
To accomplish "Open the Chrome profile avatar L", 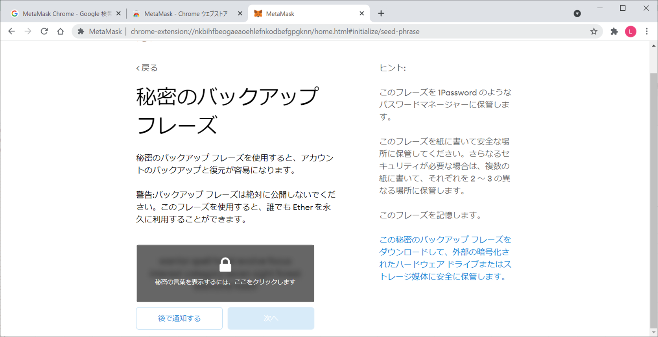I will (x=630, y=31).
